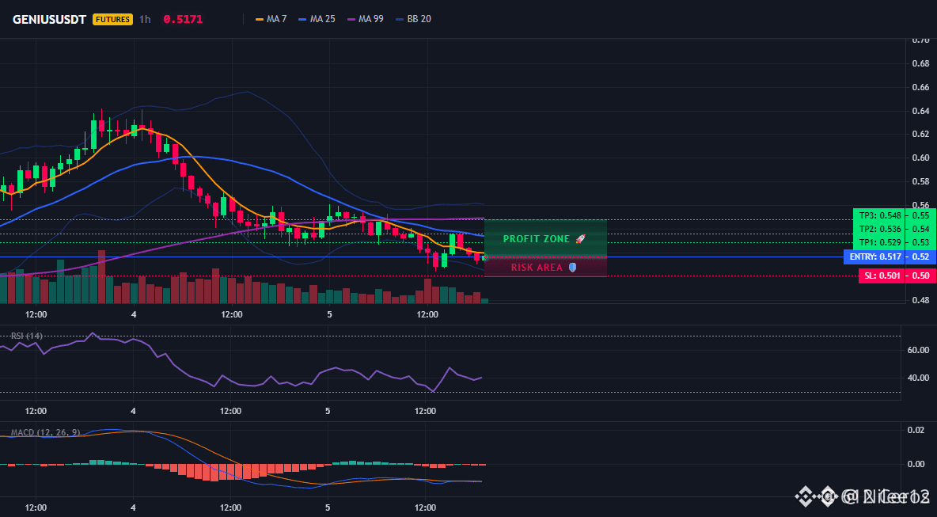Viewport: 937px width, 517px height.
Task: Click the shield emoji in RISK AREA
Action: pyautogui.click(x=572, y=267)
